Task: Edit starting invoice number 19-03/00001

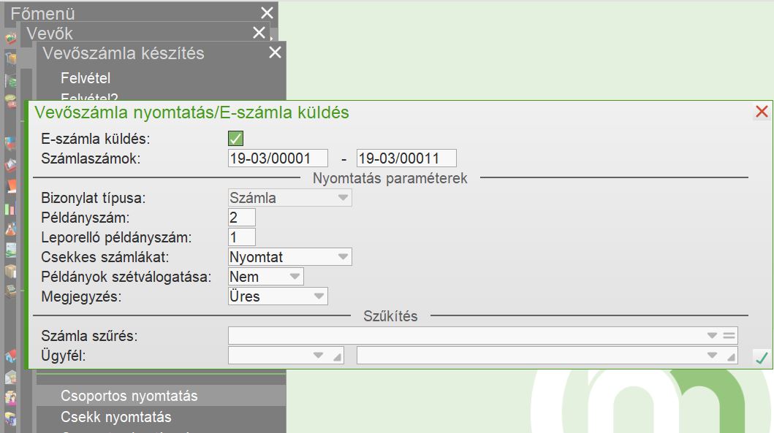Action: 278,158
